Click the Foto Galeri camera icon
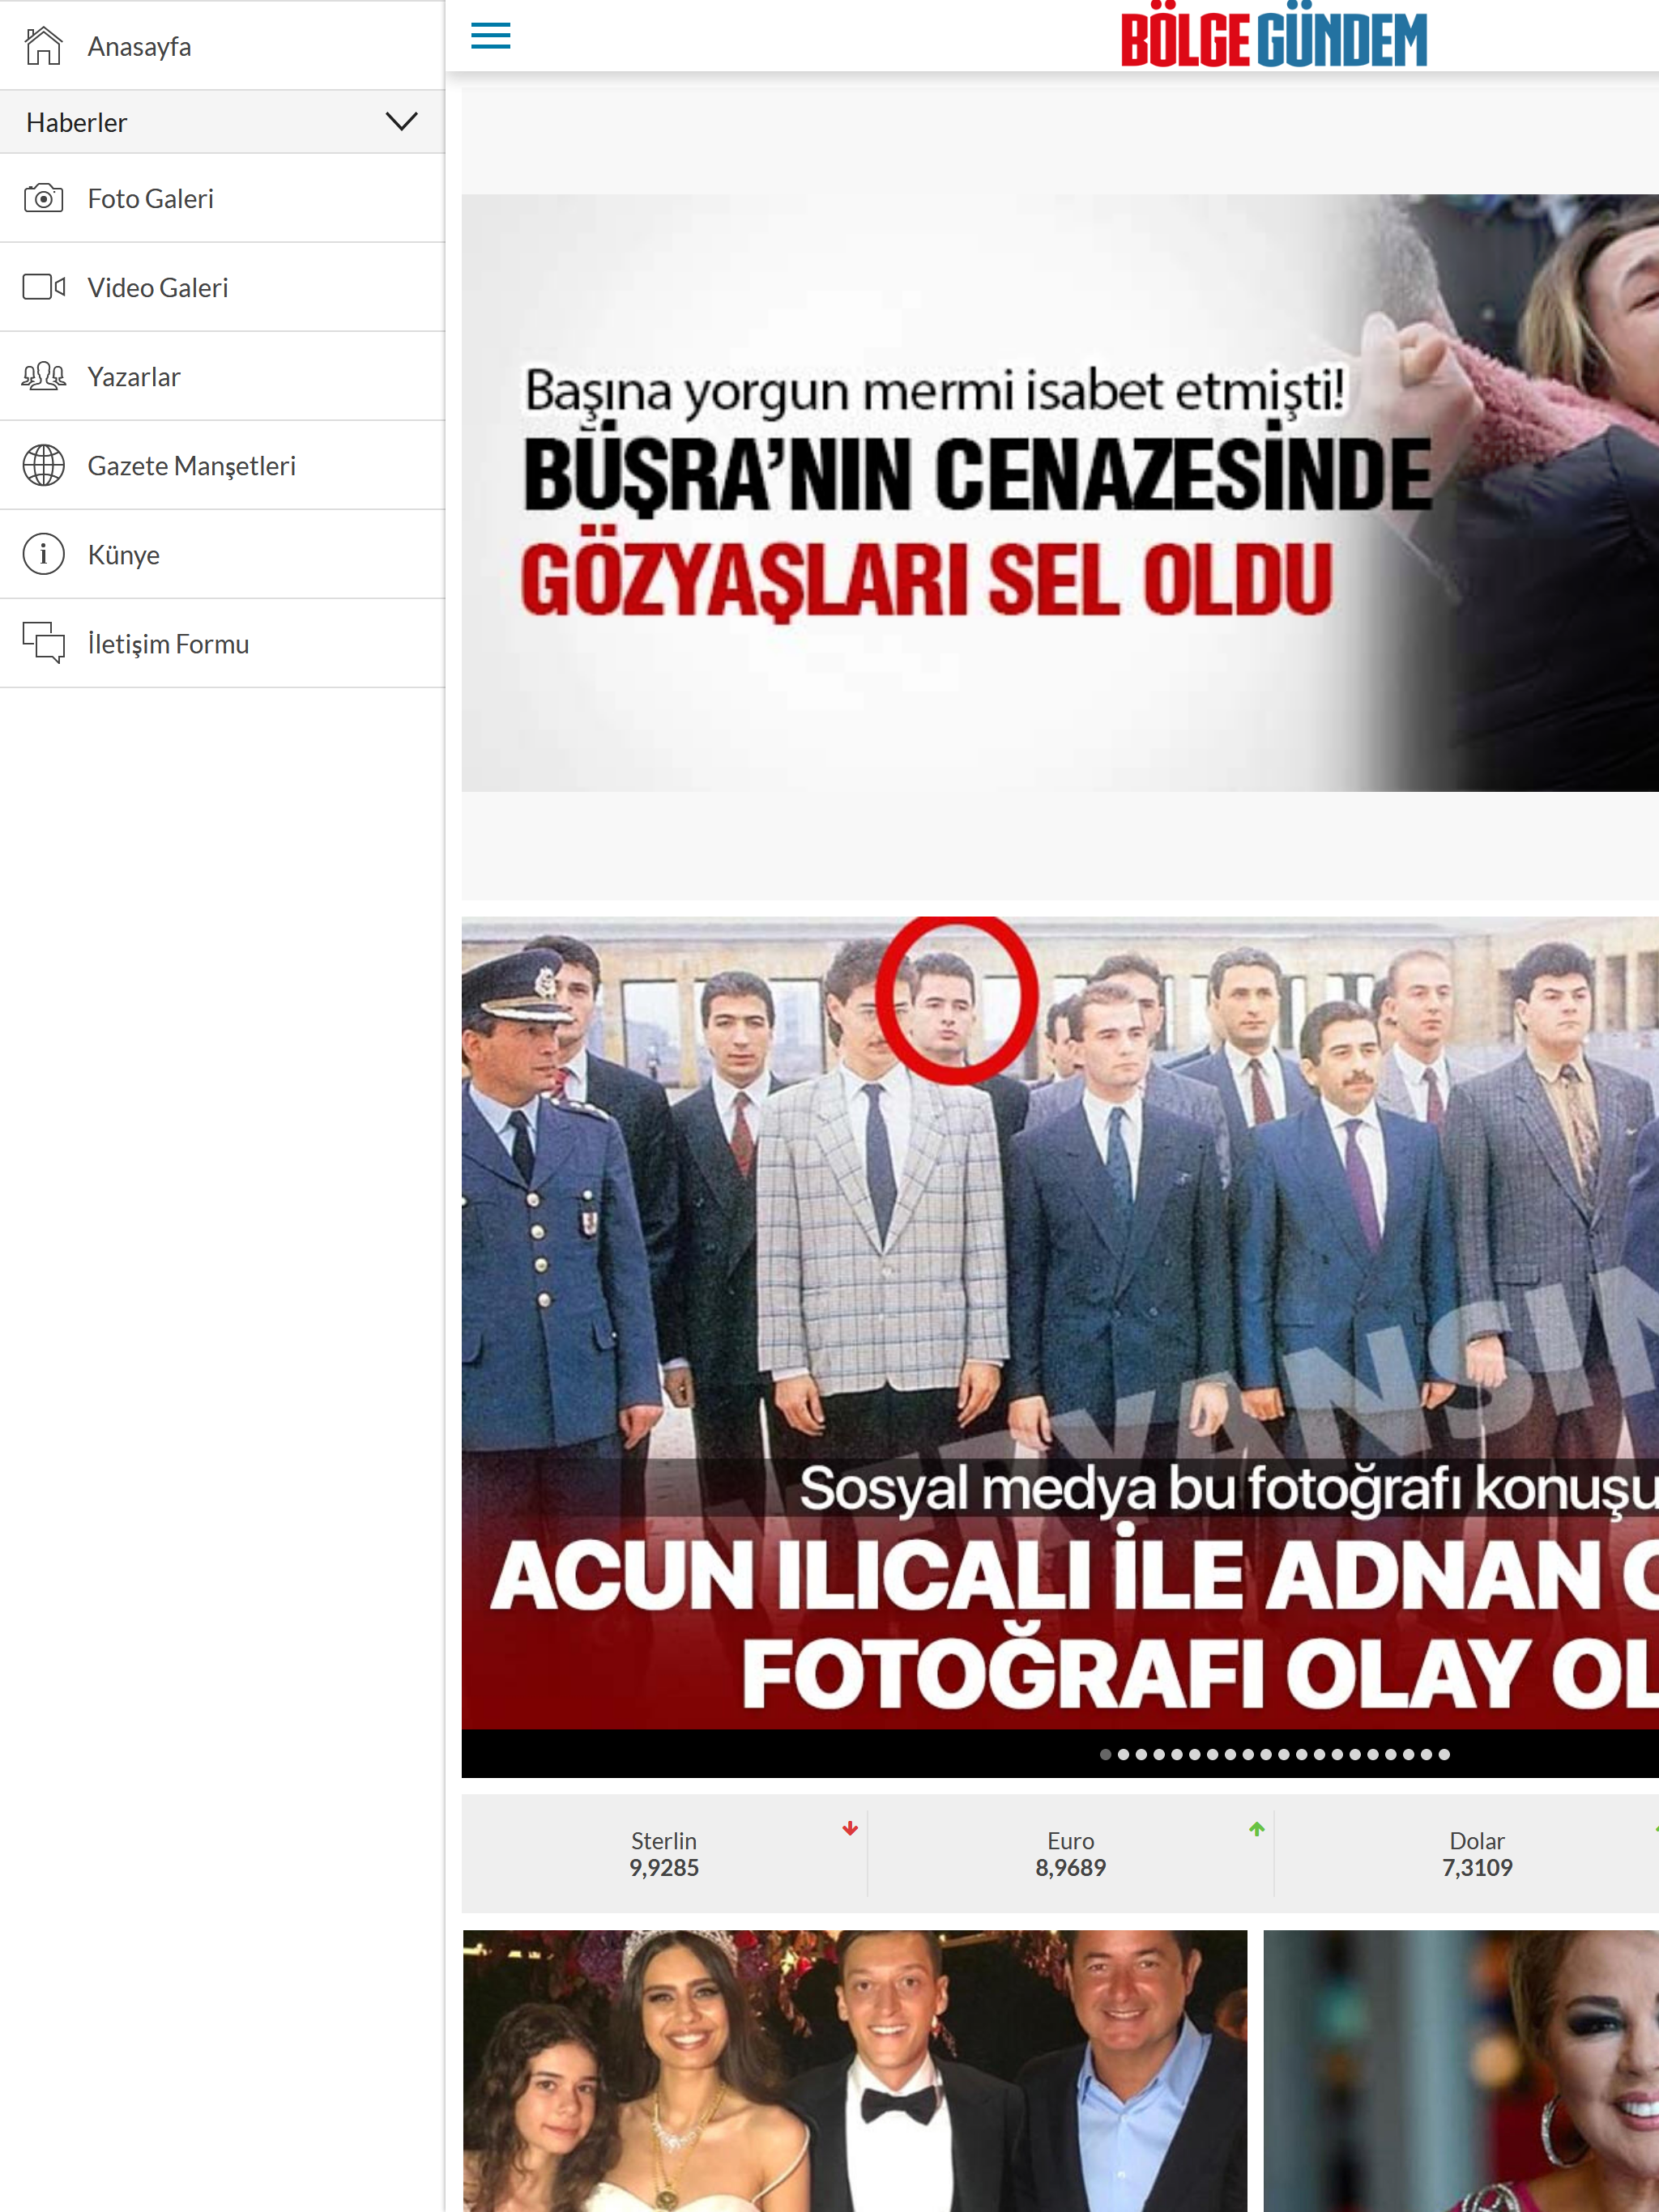Screen dimensions: 1659x2212 coord(43,198)
